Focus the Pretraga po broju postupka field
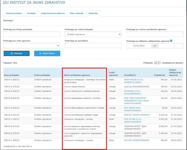The width and height of the screenshot is (187, 150). 32,34
